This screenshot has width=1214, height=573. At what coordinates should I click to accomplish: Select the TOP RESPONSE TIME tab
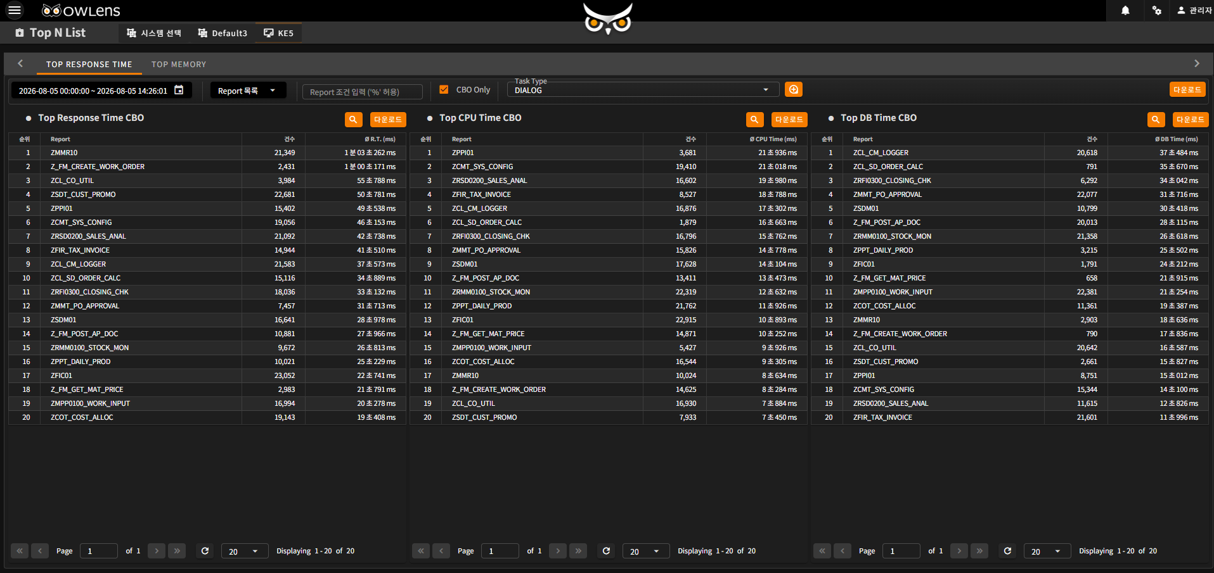point(89,65)
